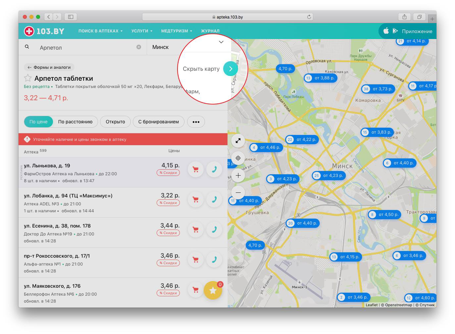Toggle the Safari sidebar
Viewport: 455px width, 334px height.
pos(71,17)
